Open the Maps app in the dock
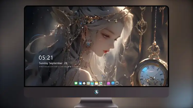The image size is (193, 108). [x=101, y=83]
